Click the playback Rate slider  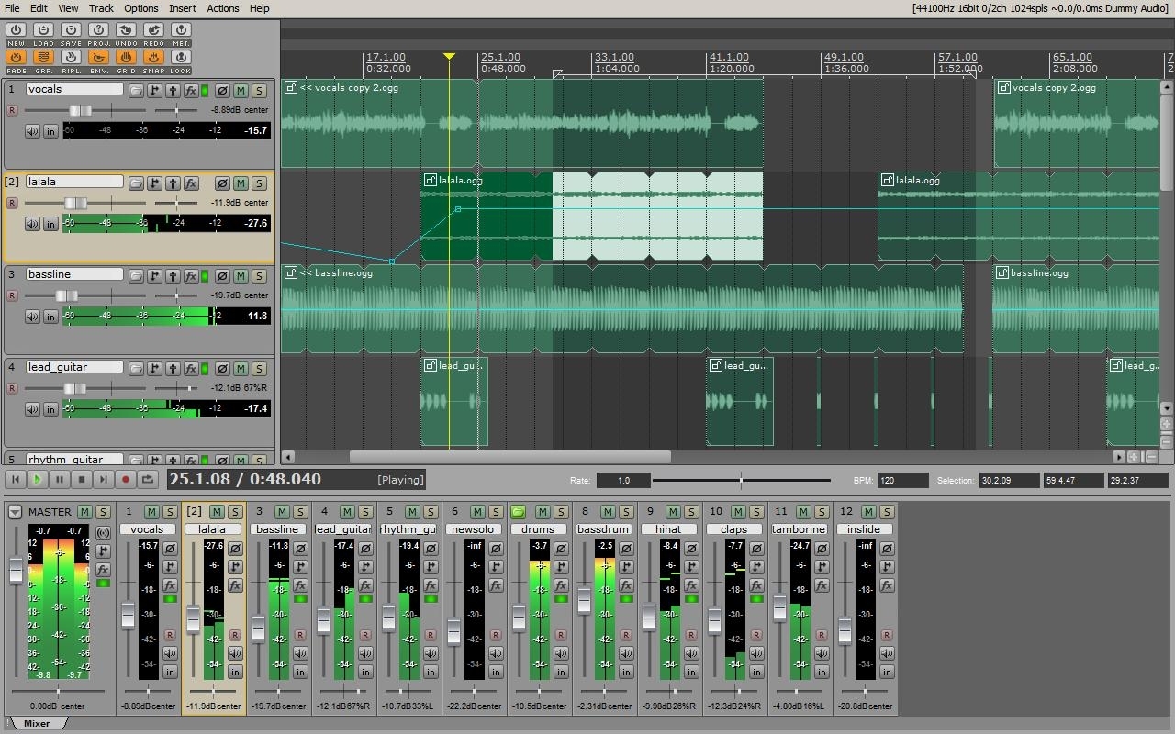(741, 480)
